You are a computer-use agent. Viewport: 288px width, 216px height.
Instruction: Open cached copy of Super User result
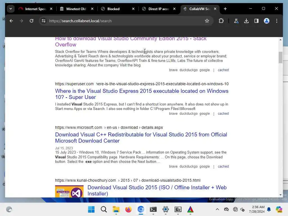pos(223,114)
